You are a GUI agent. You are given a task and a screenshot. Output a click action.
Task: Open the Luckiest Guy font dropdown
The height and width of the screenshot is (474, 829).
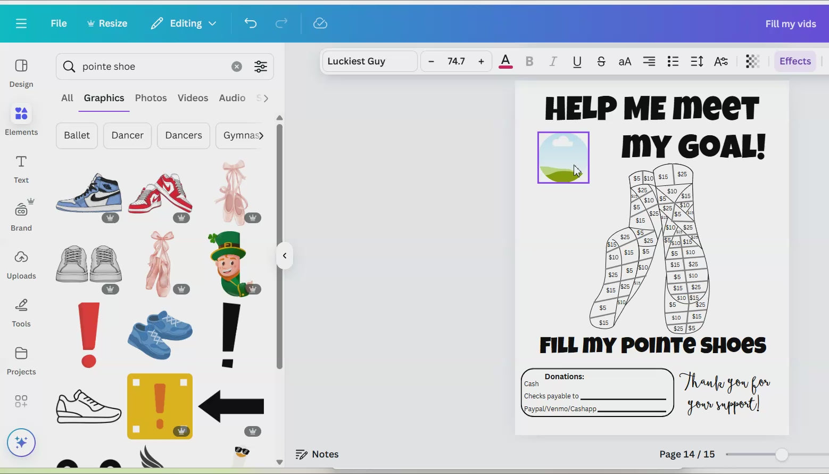pyautogui.click(x=369, y=61)
